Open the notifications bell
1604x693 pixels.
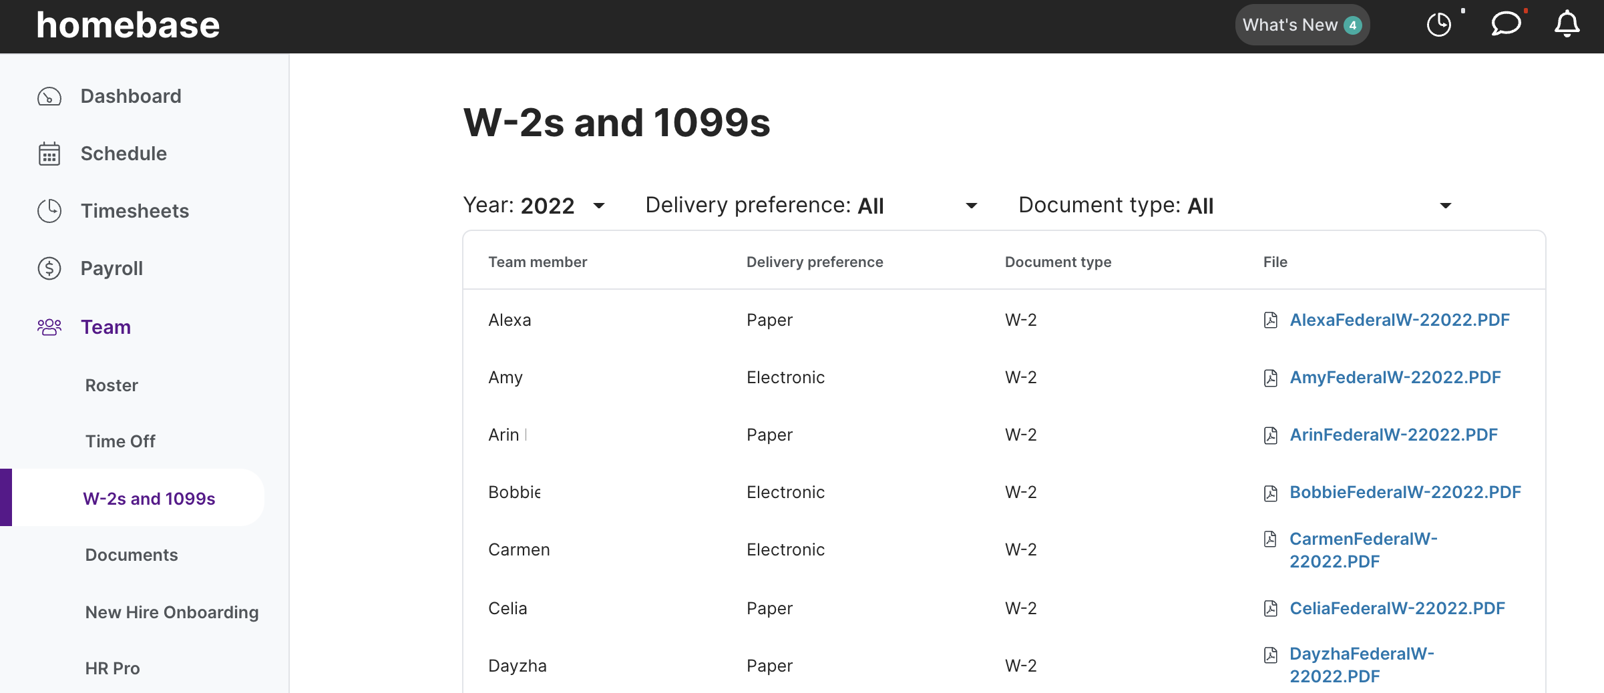tap(1567, 25)
